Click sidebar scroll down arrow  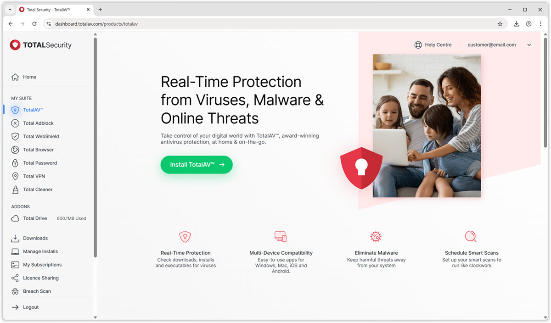click(96, 317)
